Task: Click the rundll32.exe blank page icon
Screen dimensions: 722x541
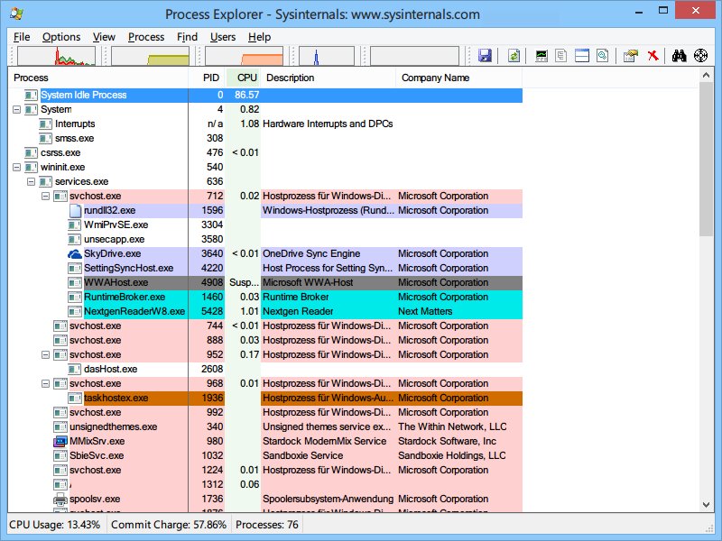Action: coord(75,210)
